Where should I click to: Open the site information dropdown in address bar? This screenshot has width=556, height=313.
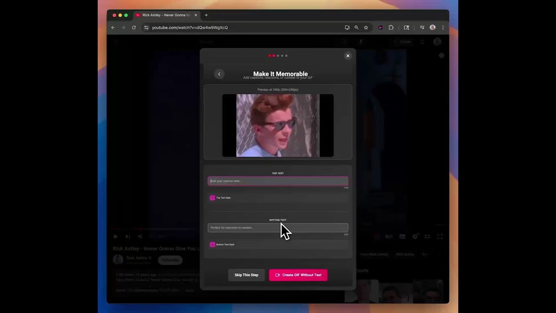pyautogui.click(x=146, y=27)
